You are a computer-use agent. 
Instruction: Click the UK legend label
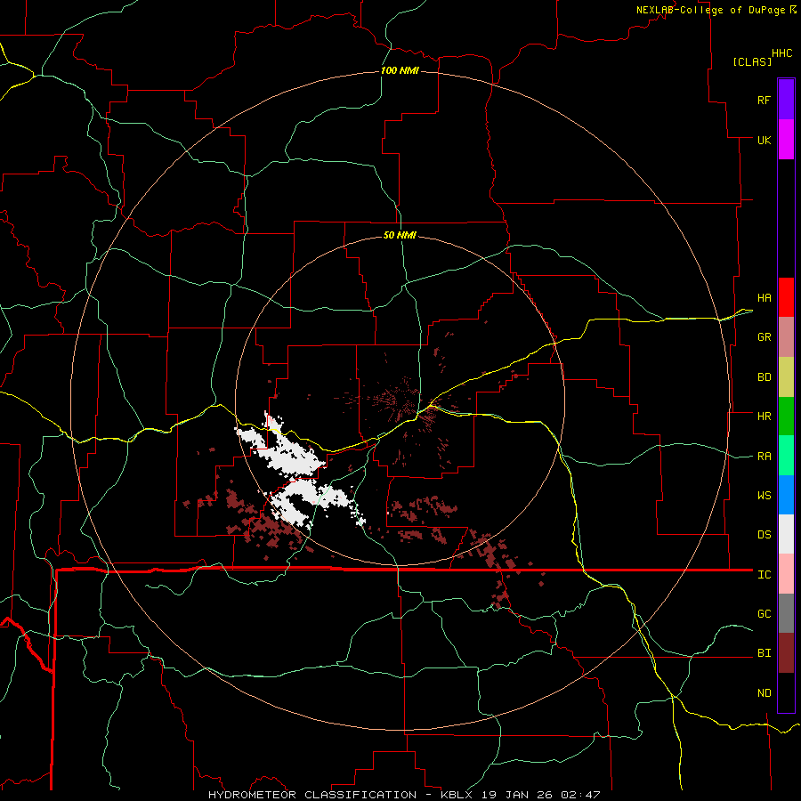[x=764, y=140]
